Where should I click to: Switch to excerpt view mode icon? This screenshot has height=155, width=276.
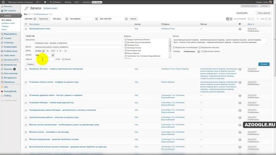231,19
